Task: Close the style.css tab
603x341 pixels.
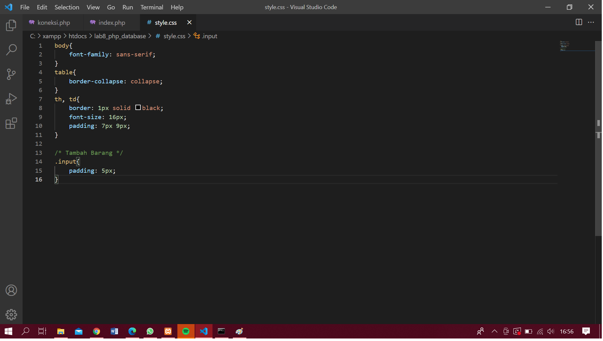Action: click(190, 23)
